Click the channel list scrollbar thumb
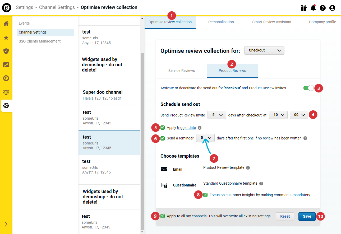The width and height of the screenshot is (341, 234). (x=142, y=141)
